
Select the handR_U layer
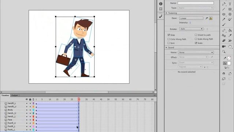(12, 107)
